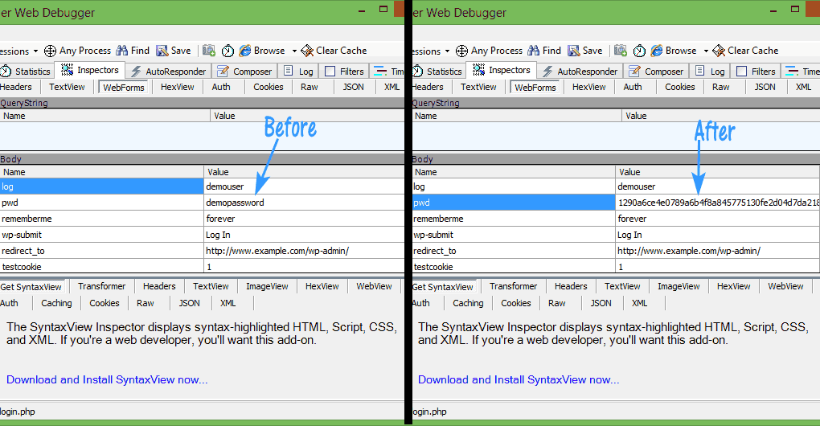Click Browse Internet Explorer icon in left window
820x426 pixels.
(x=244, y=51)
